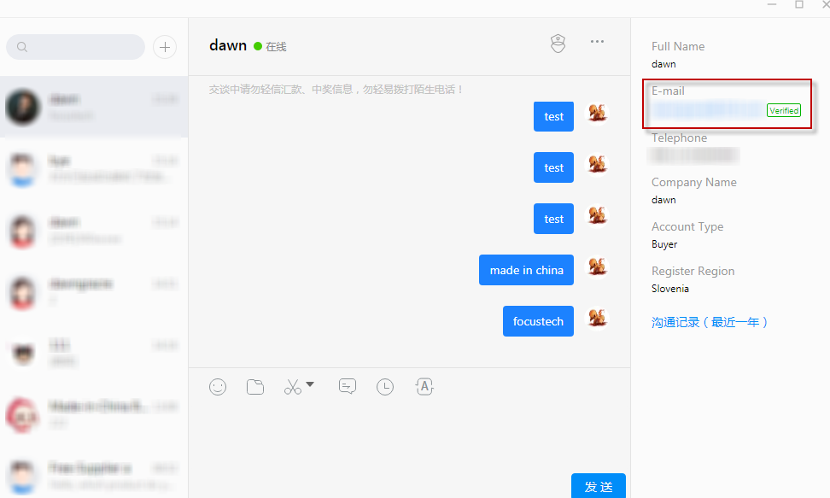The width and height of the screenshot is (830, 498).
Task: Open the three-dot more options menu
Action: coord(597,41)
